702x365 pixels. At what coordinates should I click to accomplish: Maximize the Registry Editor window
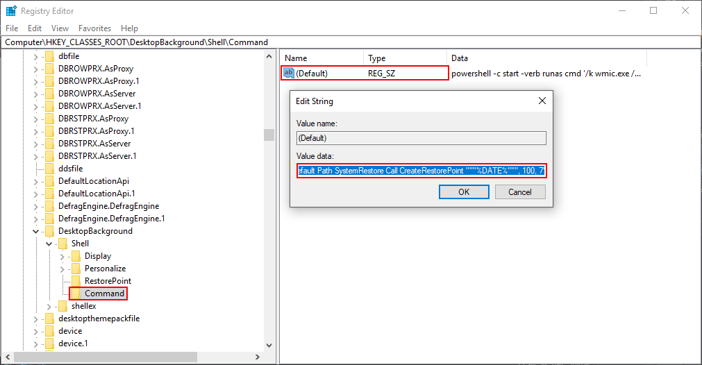pyautogui.click(x=653, y=10)
